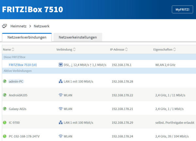This screenshot has height=141, width=196.
Task: Switch to the Netzwerkverbindungen tab
Action: click(x=27, y=37)
